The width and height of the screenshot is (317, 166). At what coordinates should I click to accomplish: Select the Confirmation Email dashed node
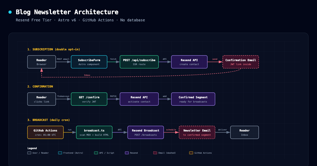(x=241, y=62)
